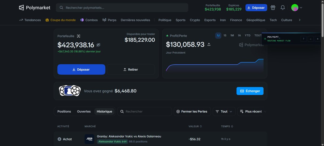This screenshot has height=146, width=324.
Task: Open the notifications bell
Action: (x=283, y=8)
